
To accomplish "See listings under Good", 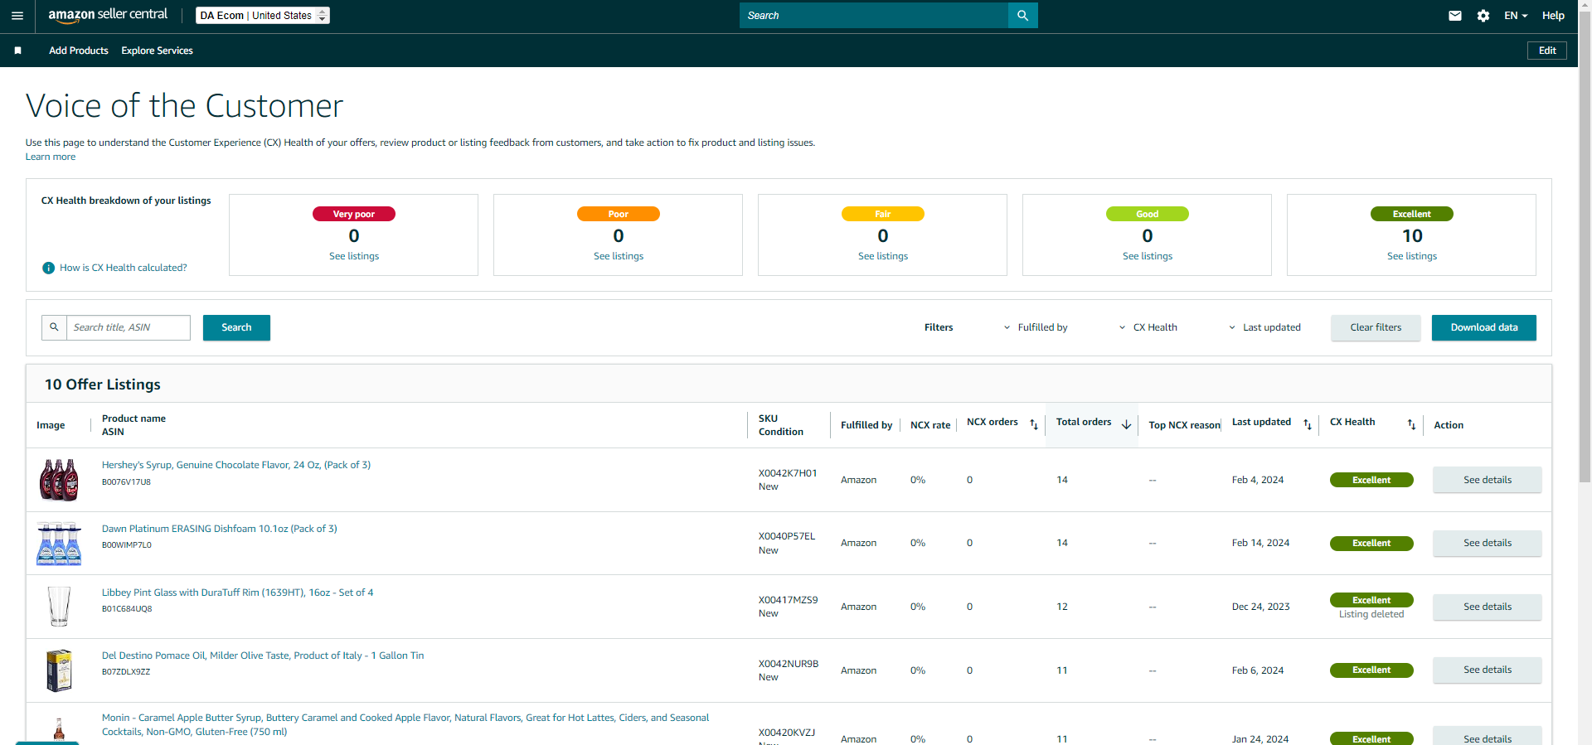I will click(1148, 256).
